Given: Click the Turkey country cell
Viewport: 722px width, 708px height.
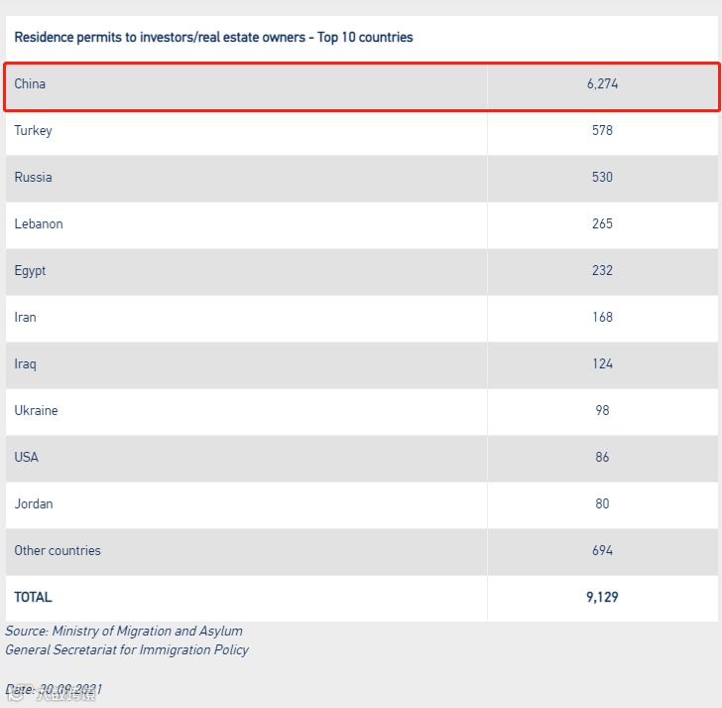Looking at the screenshot, I should click(33, 131).
